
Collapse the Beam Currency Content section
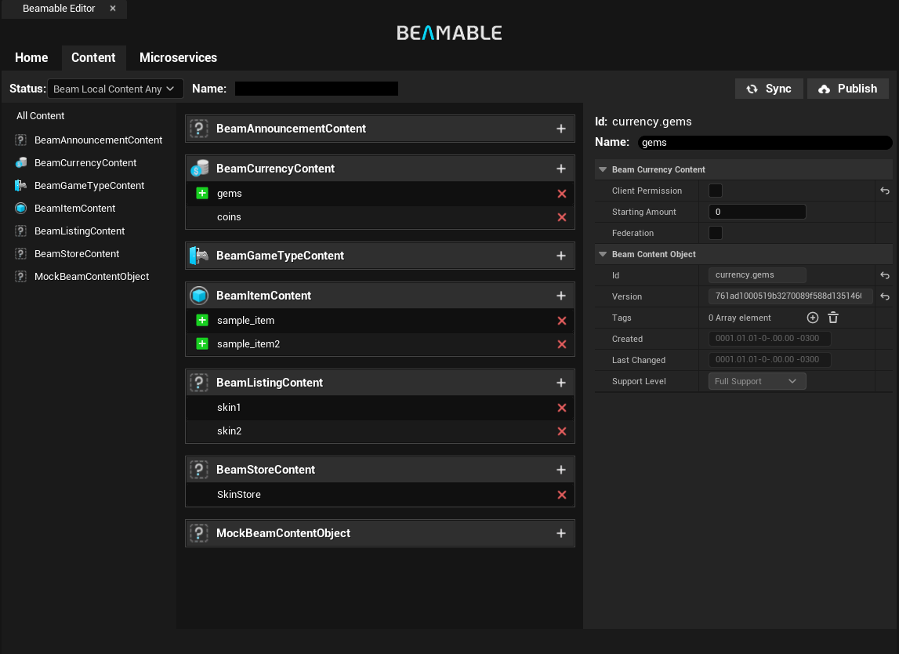click(603, 169)
